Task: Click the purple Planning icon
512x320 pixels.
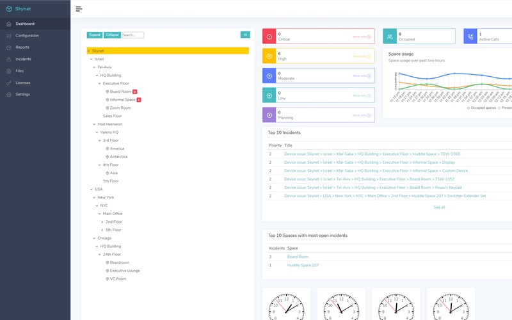Action: [x=269, y=115]
